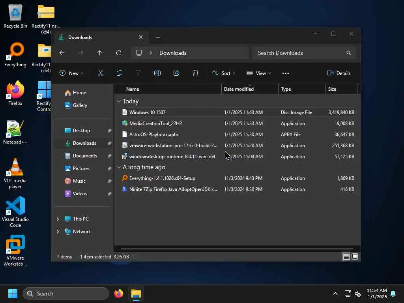Click the muted volume icon in tray
The height and width of the screenshot is (303, 404).
[x=358, y=294]
